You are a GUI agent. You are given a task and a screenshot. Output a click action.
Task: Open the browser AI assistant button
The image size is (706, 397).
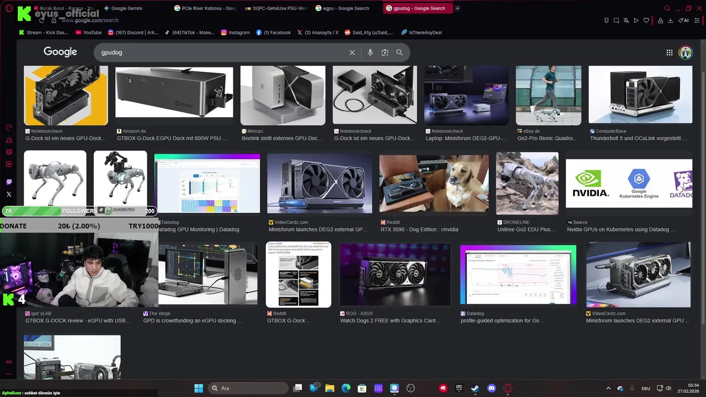(684, 20)
